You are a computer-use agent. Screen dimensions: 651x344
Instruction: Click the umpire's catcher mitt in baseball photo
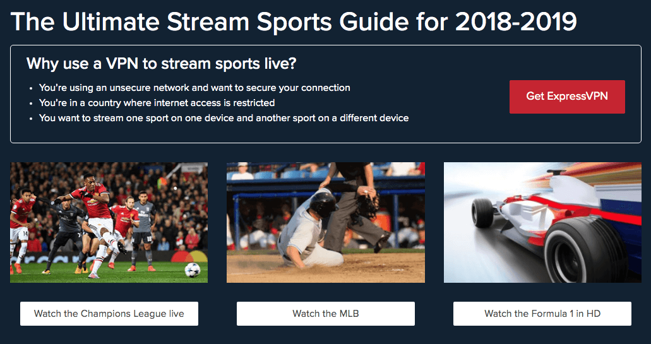click(x=367, y=205)
